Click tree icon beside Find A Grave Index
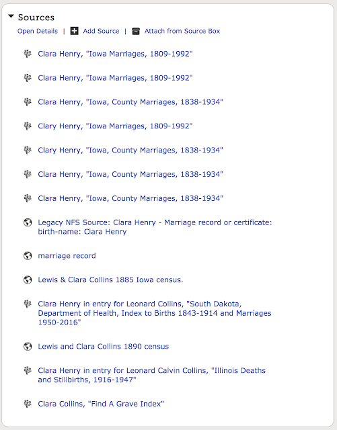Viewport: 337px width, 430px height. pyautogui.click(x=28, y=404)
